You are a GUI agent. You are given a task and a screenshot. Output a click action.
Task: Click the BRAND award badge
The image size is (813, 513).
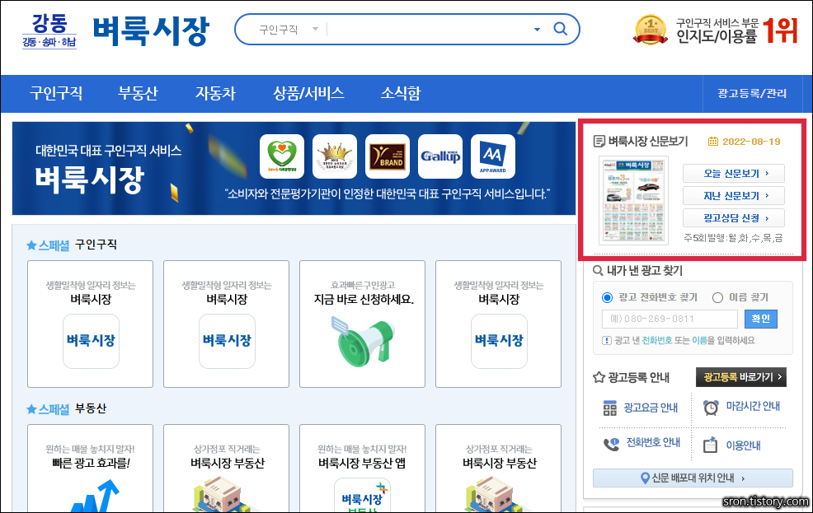click(x=388, y=156)
